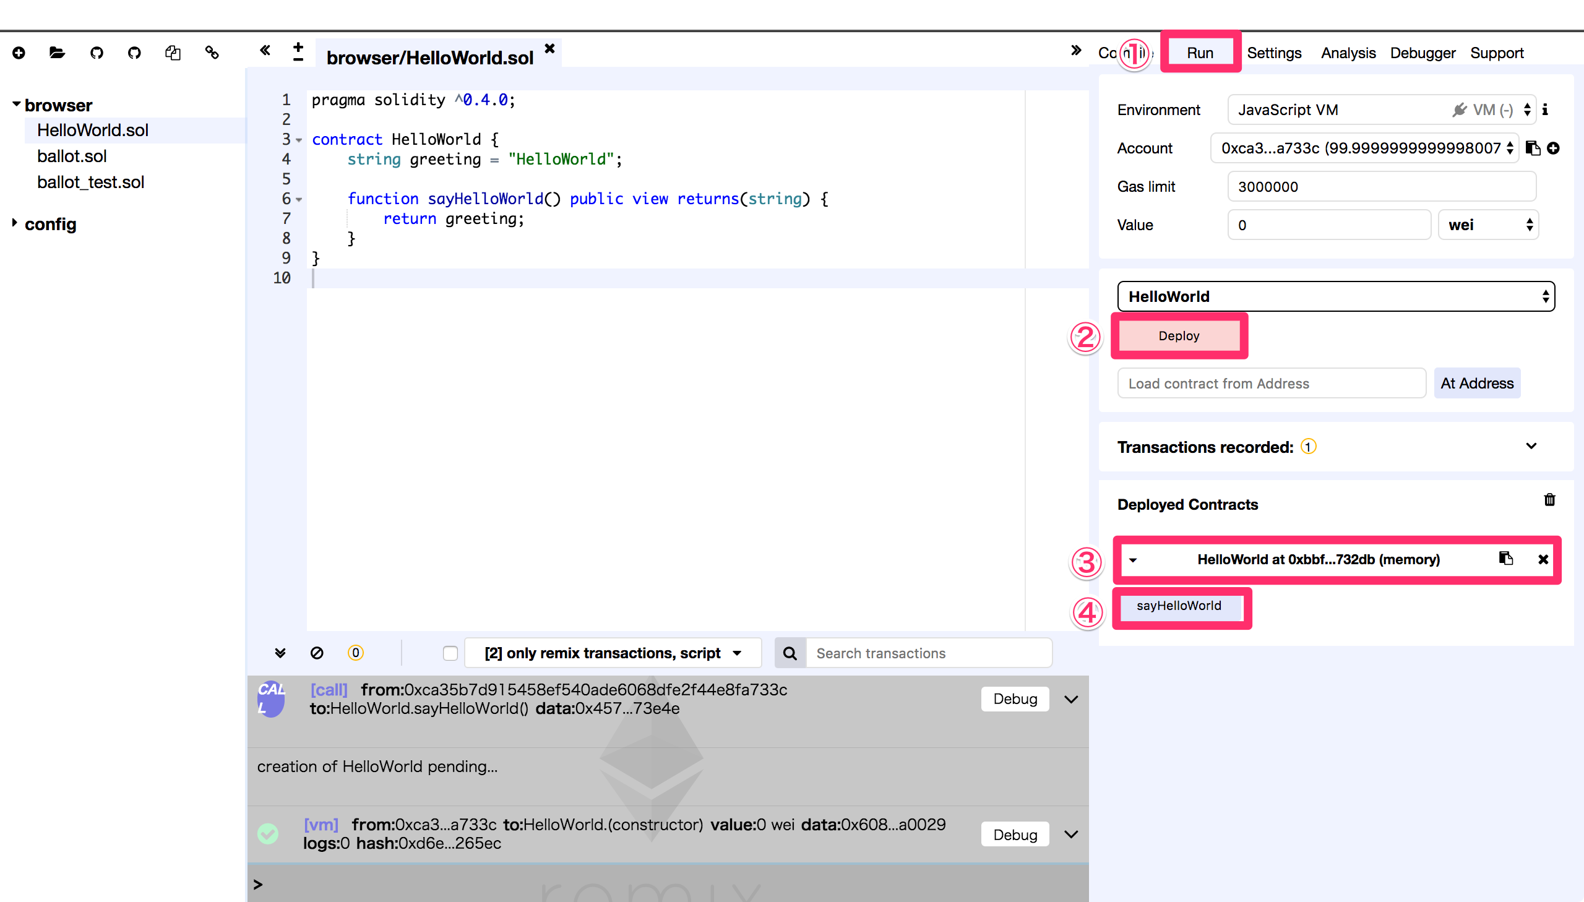1584x902 pixels.
Task: Open the Account selector dropdown
Action: click(x=1365, y=148)
